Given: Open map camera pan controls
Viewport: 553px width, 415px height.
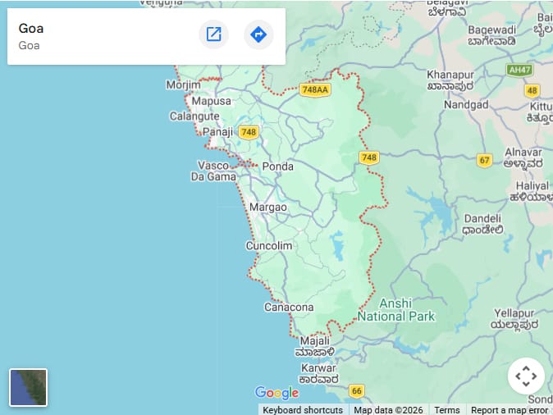Looking at the screenshot, I should (x=526, y=376).
